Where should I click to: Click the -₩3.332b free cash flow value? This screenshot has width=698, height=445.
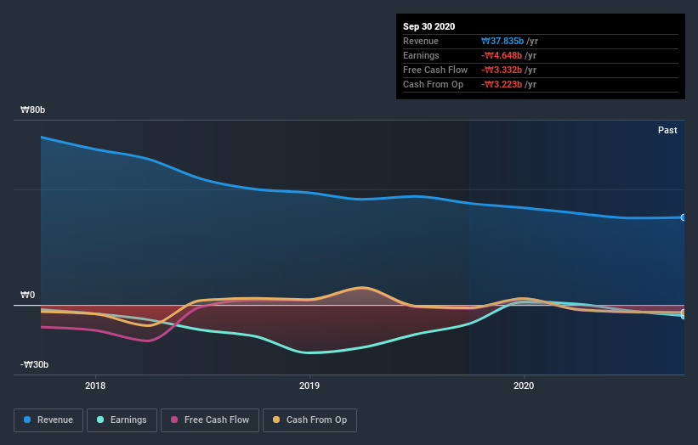point(502,70)
